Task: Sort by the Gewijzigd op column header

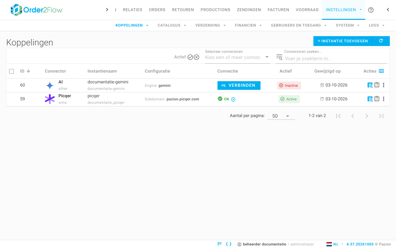Action: click(x=327, y=71)
